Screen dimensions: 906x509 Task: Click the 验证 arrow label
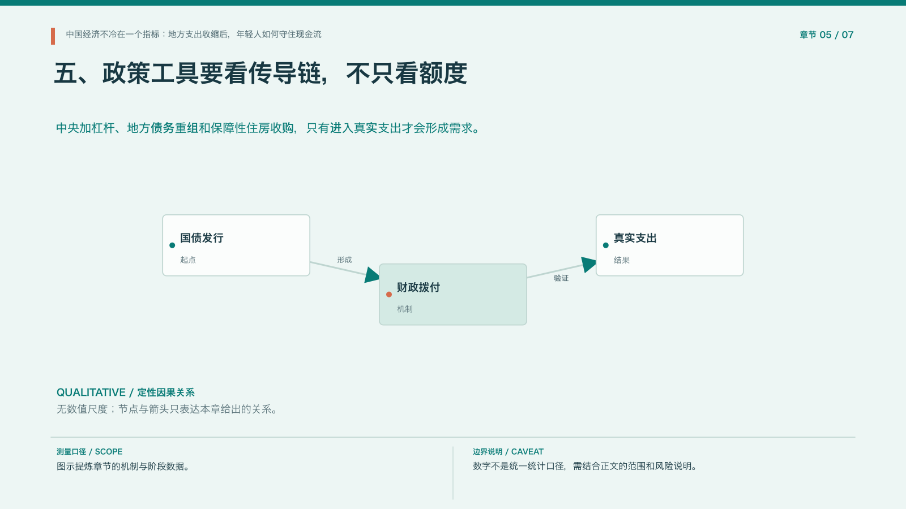[561, 278]
